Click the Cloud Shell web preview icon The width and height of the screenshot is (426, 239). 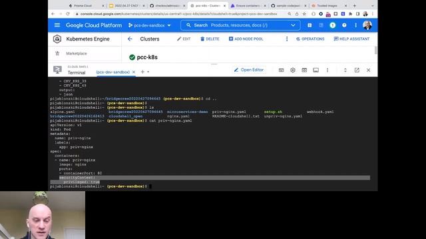[x=304, y=70]
